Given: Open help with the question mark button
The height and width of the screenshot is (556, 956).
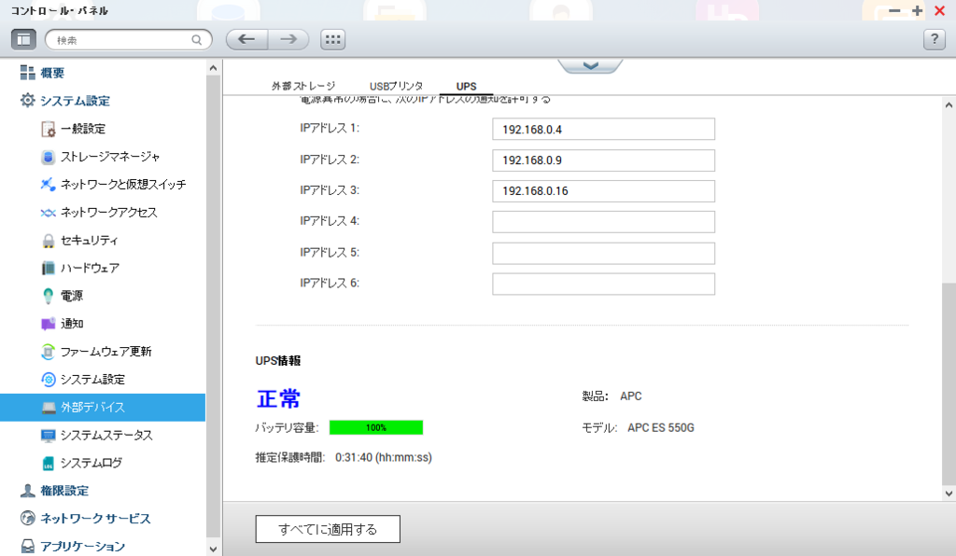Looking at the screenshot, I should [934, 39].
